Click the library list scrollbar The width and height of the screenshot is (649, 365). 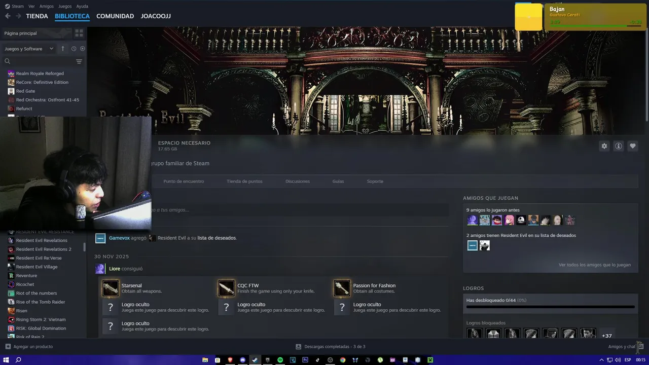(84, 247)
